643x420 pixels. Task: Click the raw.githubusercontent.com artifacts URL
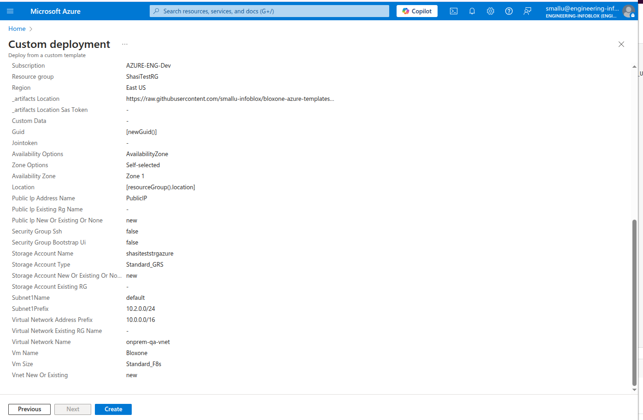pos(230,99)
